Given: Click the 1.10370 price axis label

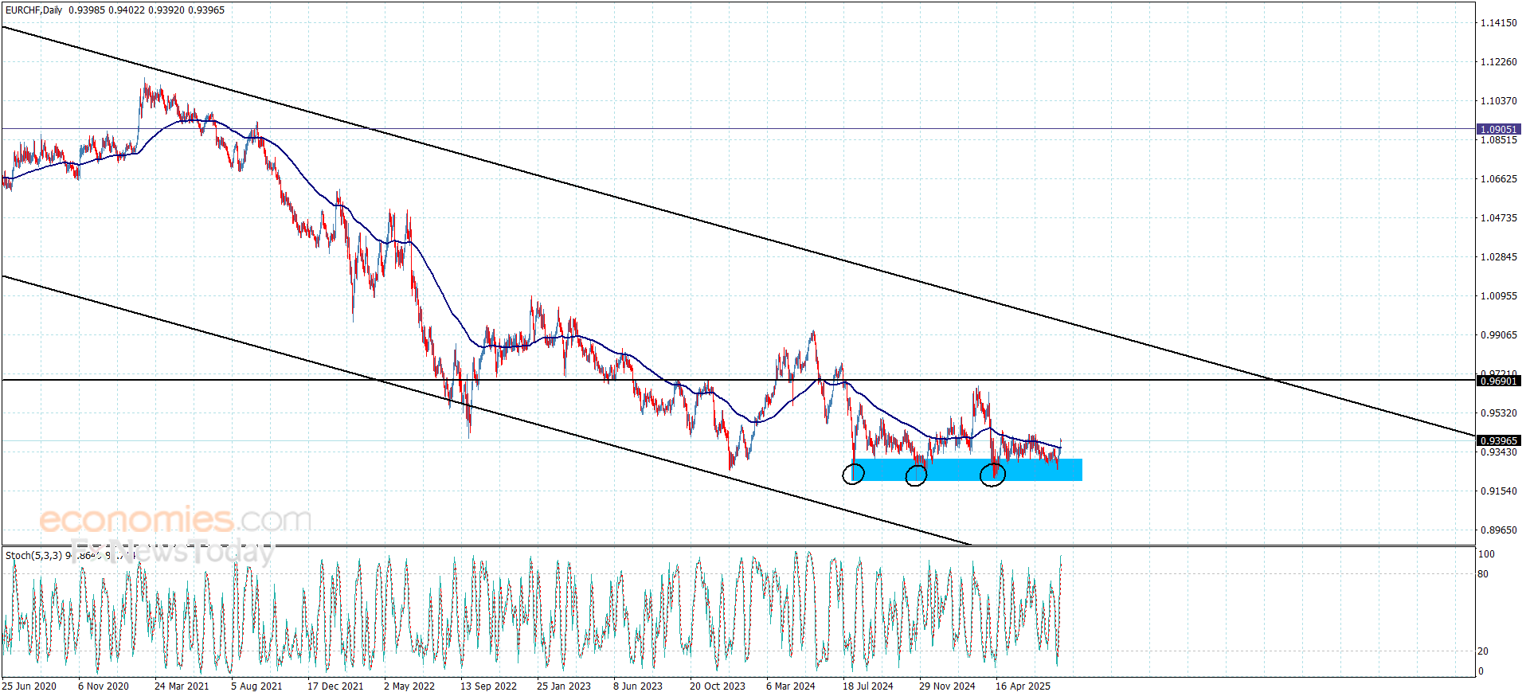Looking at the screenshot, I should click(1498, 101).
